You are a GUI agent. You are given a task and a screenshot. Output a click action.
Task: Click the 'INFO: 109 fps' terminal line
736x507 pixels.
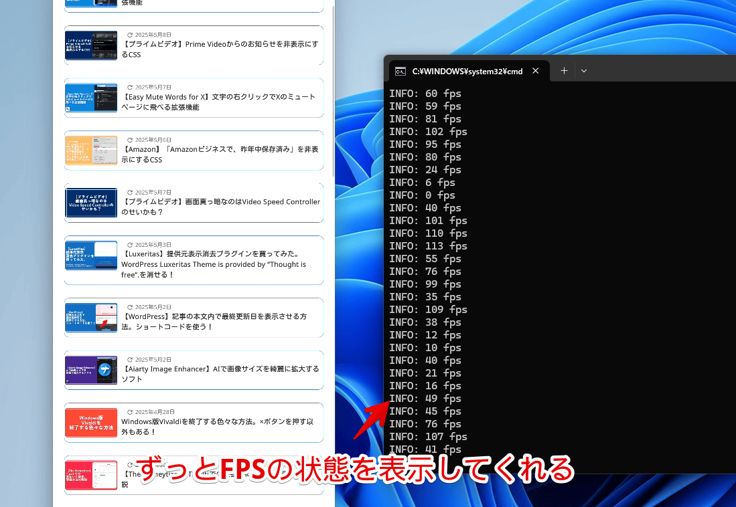click(428, 310)
